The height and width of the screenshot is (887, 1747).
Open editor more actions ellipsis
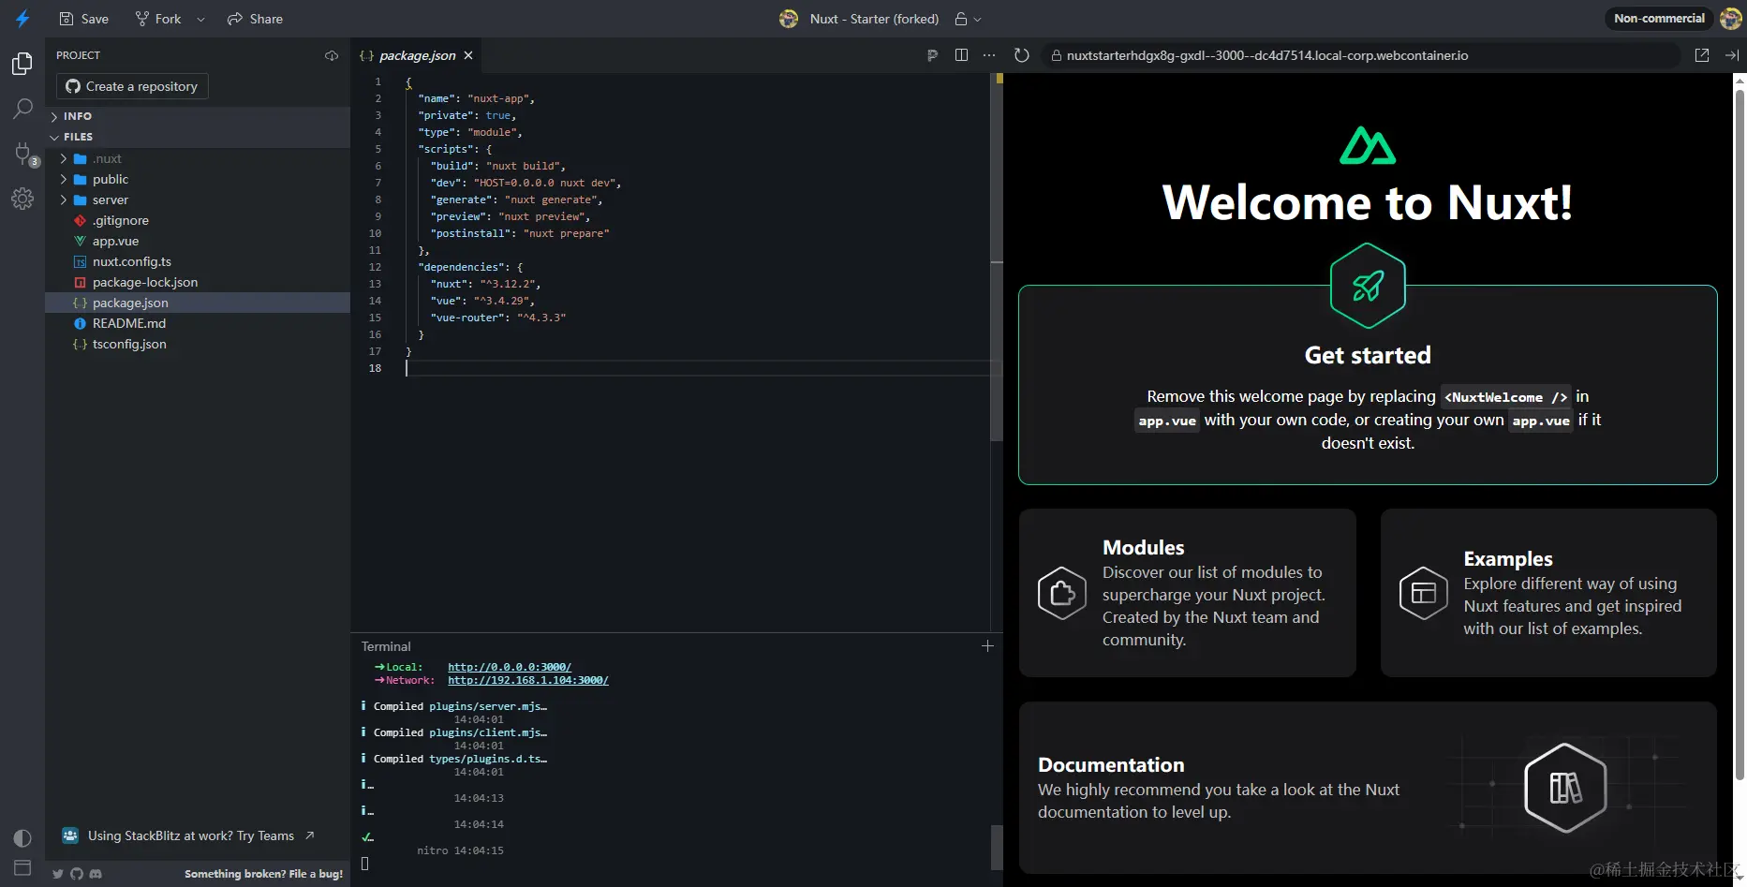[x=989, y=55]
